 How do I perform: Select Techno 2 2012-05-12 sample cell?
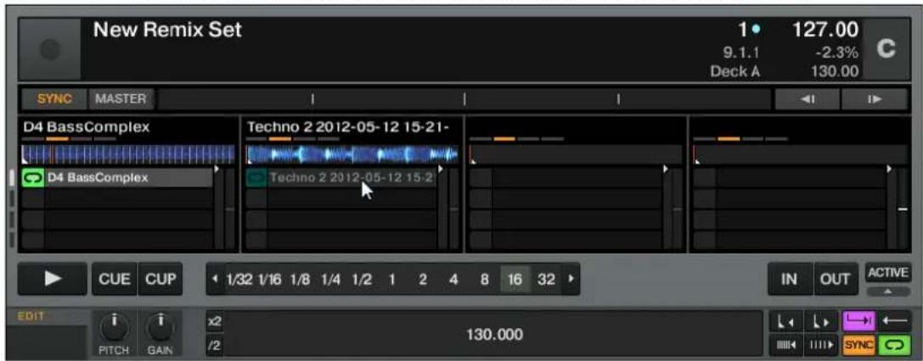[x=352, y=177]
